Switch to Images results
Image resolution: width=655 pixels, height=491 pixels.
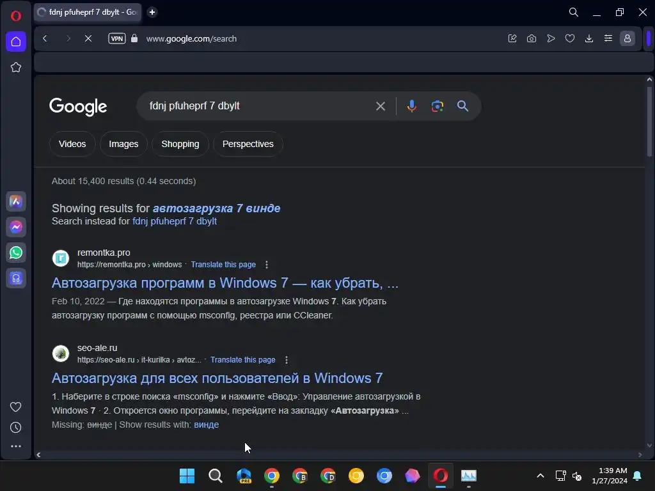click(x=123, y=144)
